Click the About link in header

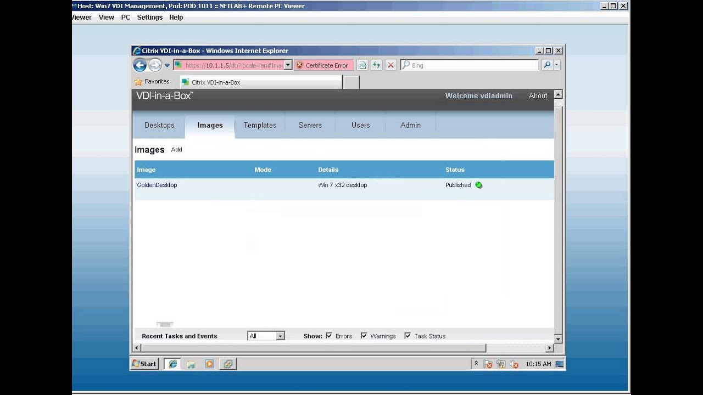point(538,95)
